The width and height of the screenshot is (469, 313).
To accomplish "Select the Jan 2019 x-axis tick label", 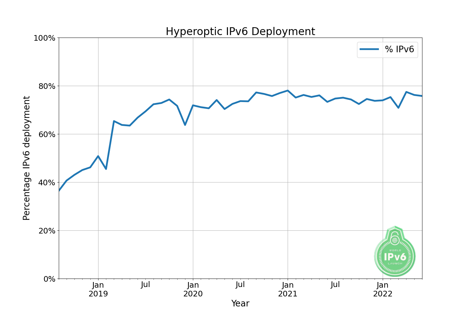I will pos(98,289).
